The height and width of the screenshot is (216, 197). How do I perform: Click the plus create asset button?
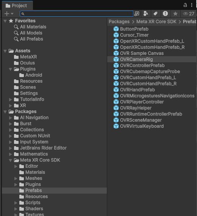[x=7, y=14]
